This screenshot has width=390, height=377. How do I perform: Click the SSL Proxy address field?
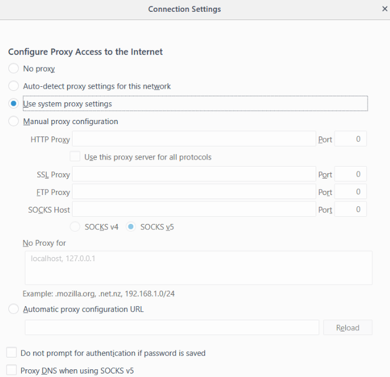point(194,174)
